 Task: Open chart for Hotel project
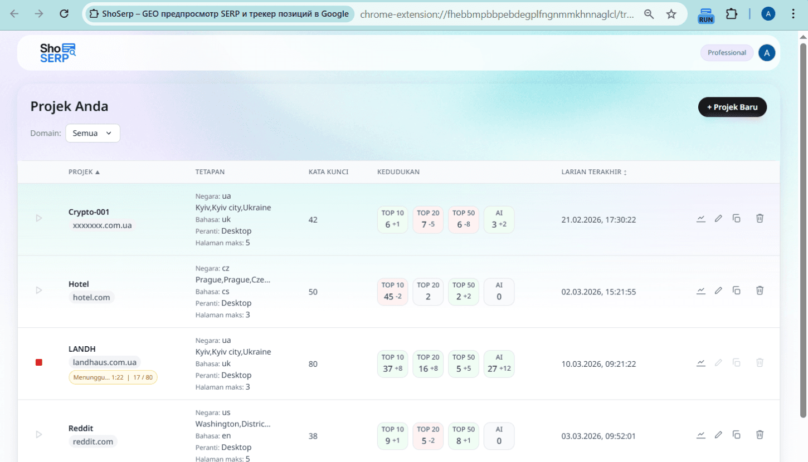(701, 290)
